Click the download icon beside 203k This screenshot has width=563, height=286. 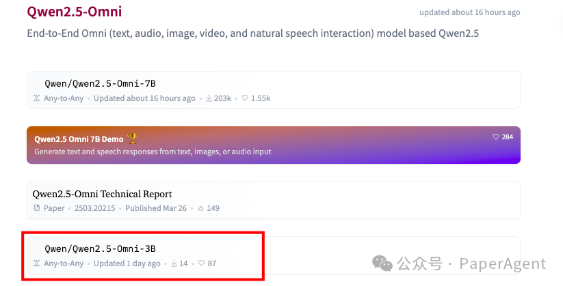(209, 98)
